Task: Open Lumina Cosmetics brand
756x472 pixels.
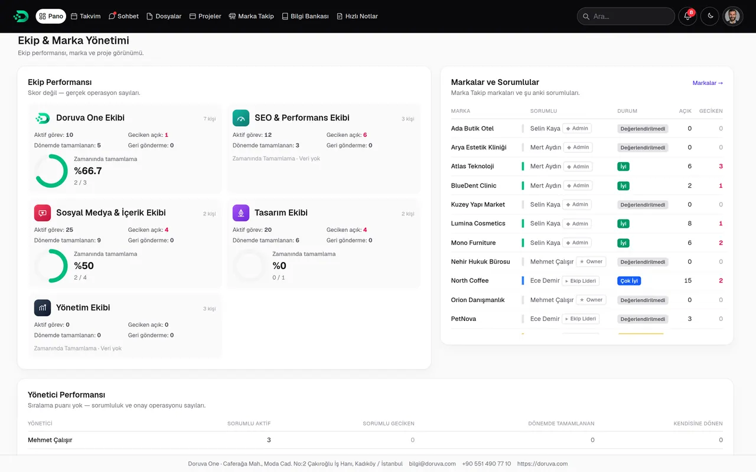Action: click(x=478, y=224)
